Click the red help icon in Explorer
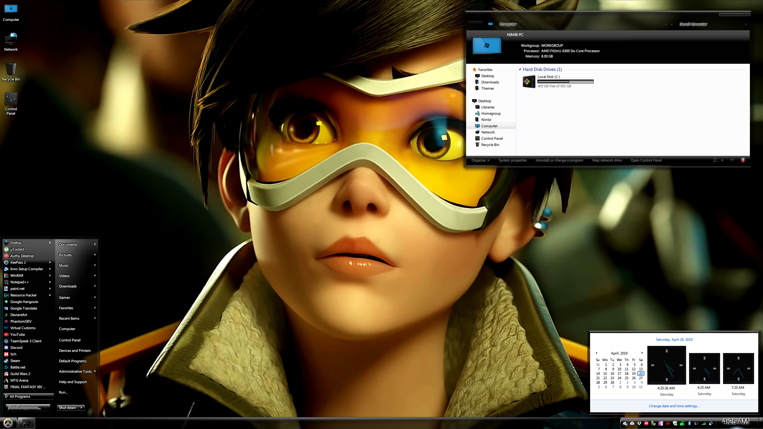 743,160
